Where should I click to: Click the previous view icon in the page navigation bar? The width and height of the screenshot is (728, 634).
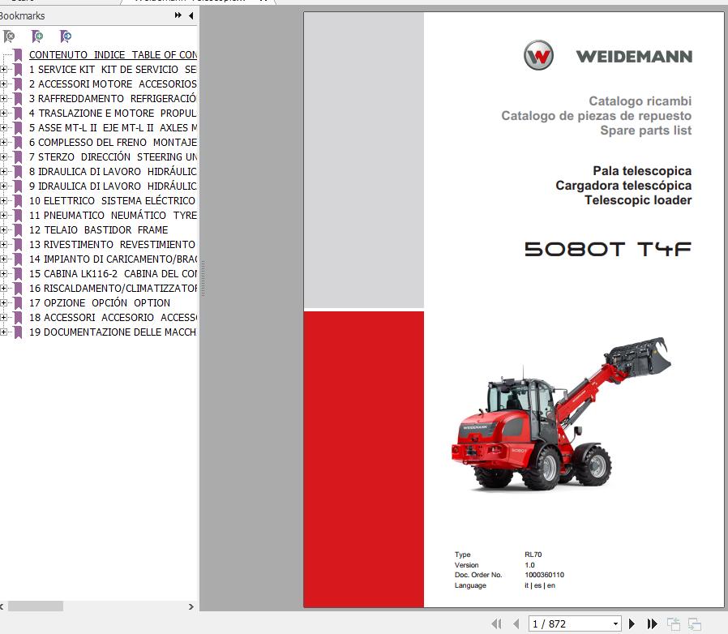(673, 623)
